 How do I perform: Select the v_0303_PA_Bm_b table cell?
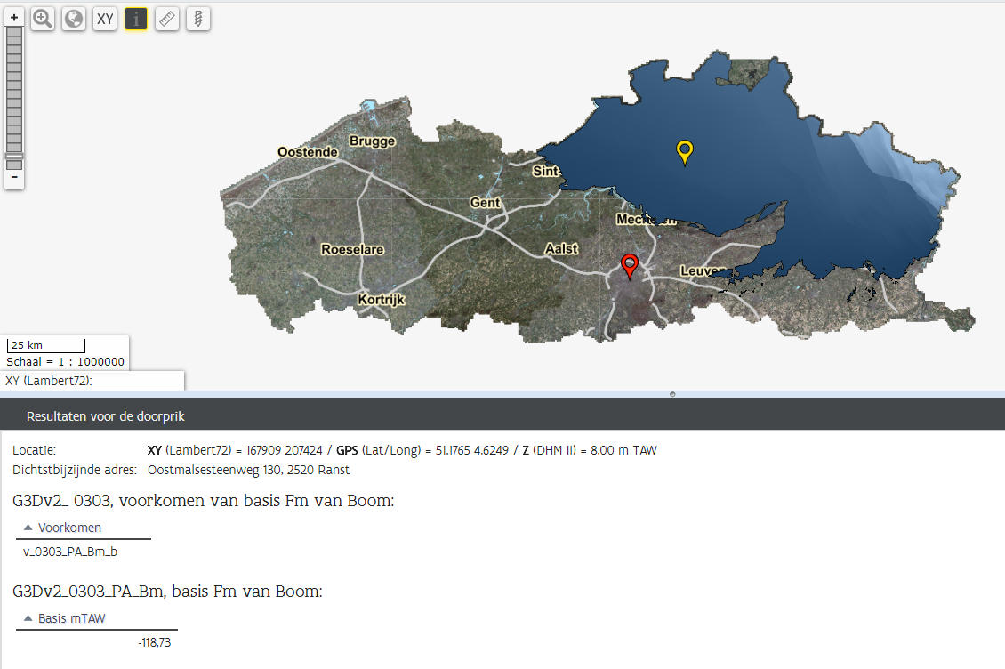71,552
